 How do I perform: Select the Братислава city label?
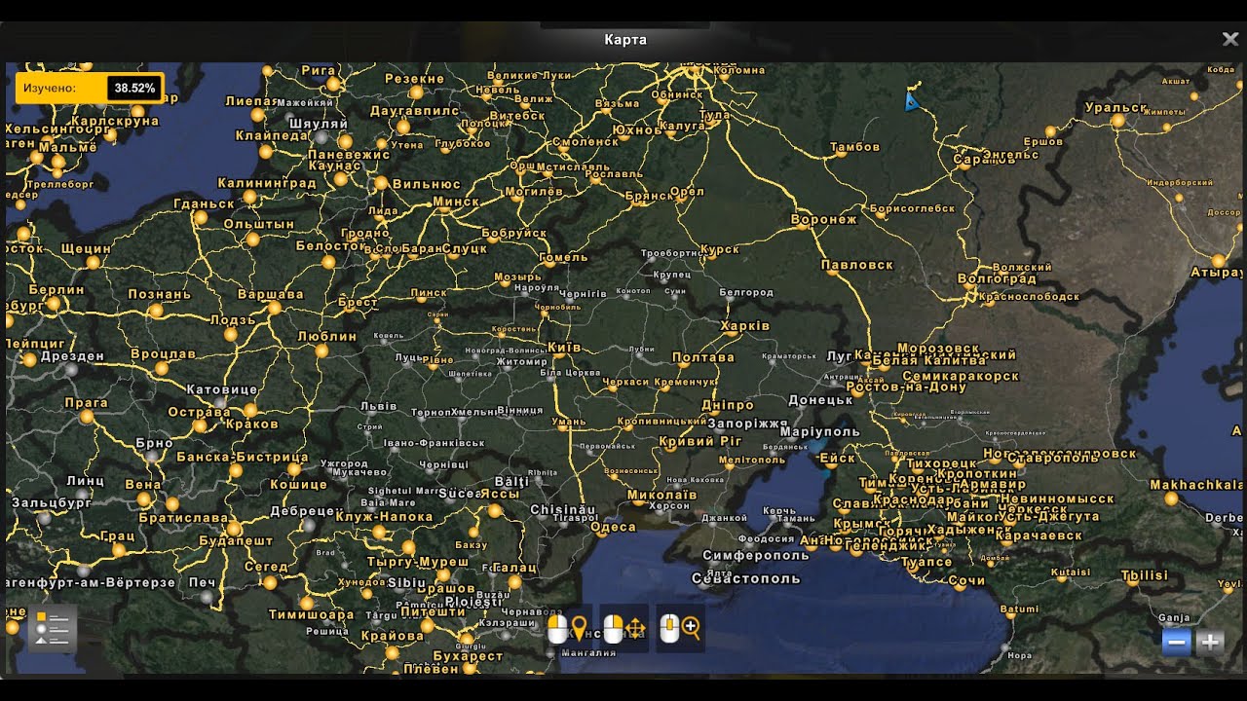183,519
